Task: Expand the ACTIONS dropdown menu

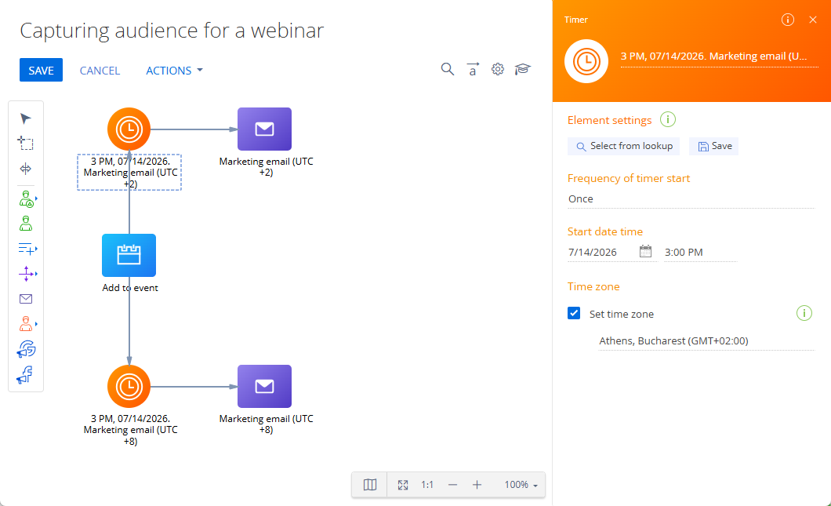Action: pos(174,71)
